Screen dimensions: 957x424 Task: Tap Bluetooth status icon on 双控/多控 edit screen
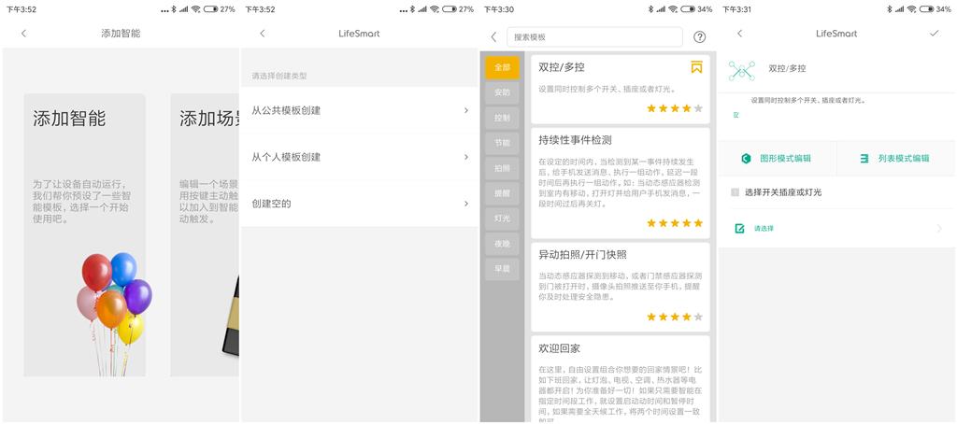tap(890, 9)
